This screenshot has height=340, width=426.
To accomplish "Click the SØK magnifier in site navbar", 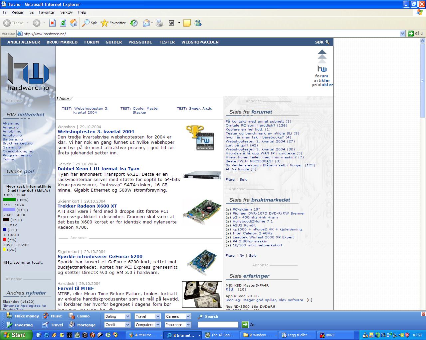I will (327, 42).
